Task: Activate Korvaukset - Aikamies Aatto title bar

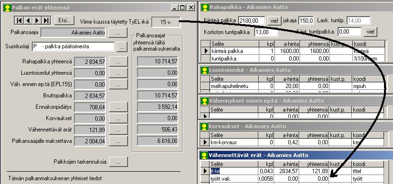Action: pyautogui.click(x=296, y=126)
